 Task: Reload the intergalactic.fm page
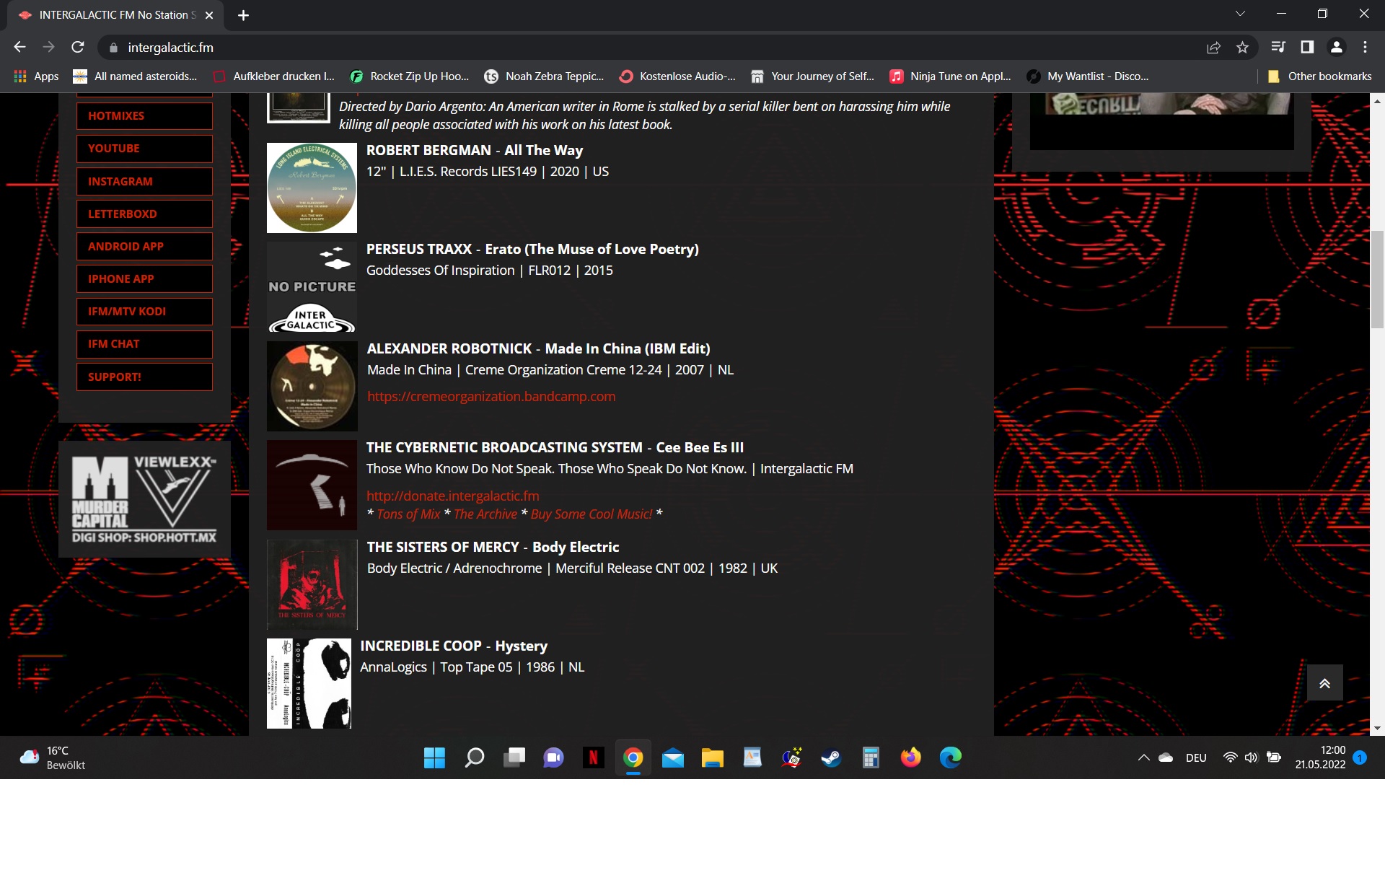[x=78, y=48]
